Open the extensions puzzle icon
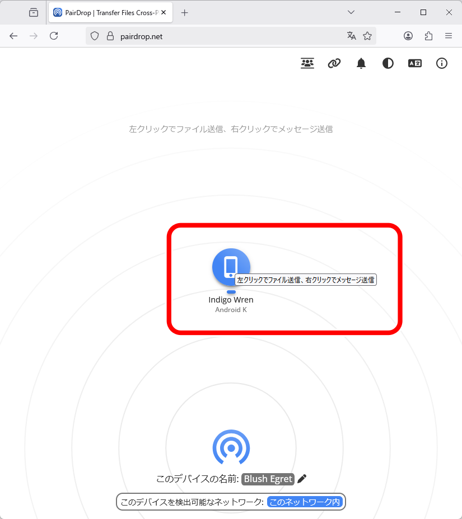The image size is (462, 519). [428, 36]
